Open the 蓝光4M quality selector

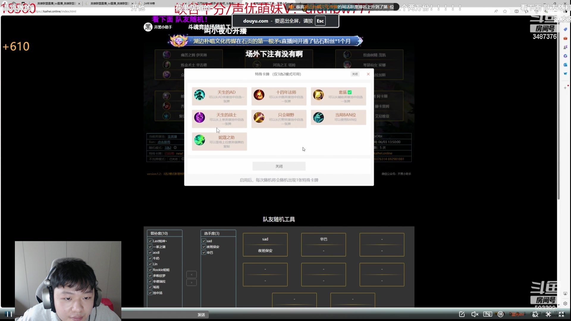point(517,314)
